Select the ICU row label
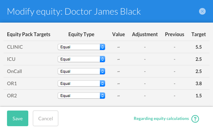 click(x=11, y=59)
